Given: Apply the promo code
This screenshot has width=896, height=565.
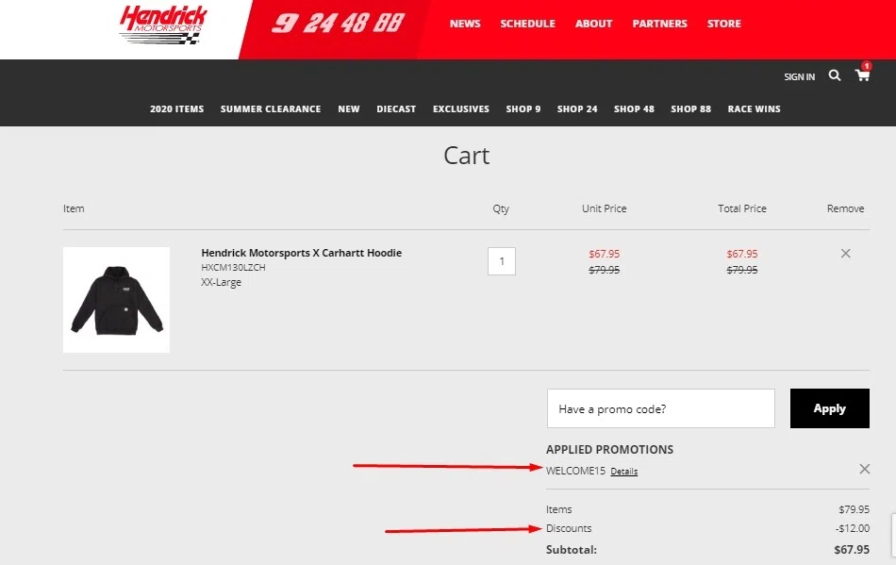Looking at the screenshot, I should point(830,408).
